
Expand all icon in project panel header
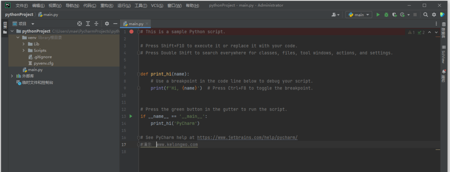pos(88,24)
